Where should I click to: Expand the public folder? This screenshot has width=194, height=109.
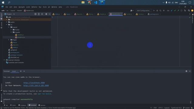click(x=7, y=22)
